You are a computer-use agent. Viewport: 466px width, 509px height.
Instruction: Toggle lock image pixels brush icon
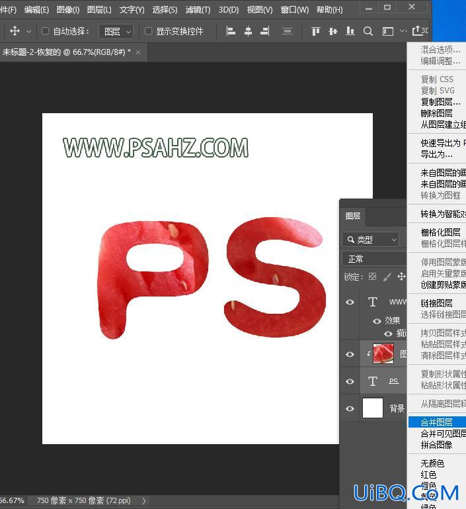(387, 277)
